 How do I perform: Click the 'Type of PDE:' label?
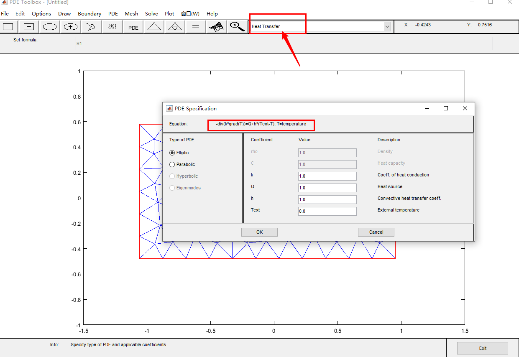182,140
